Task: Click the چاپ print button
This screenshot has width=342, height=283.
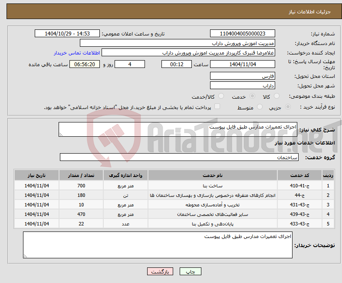Action: [x=191, y=271]
